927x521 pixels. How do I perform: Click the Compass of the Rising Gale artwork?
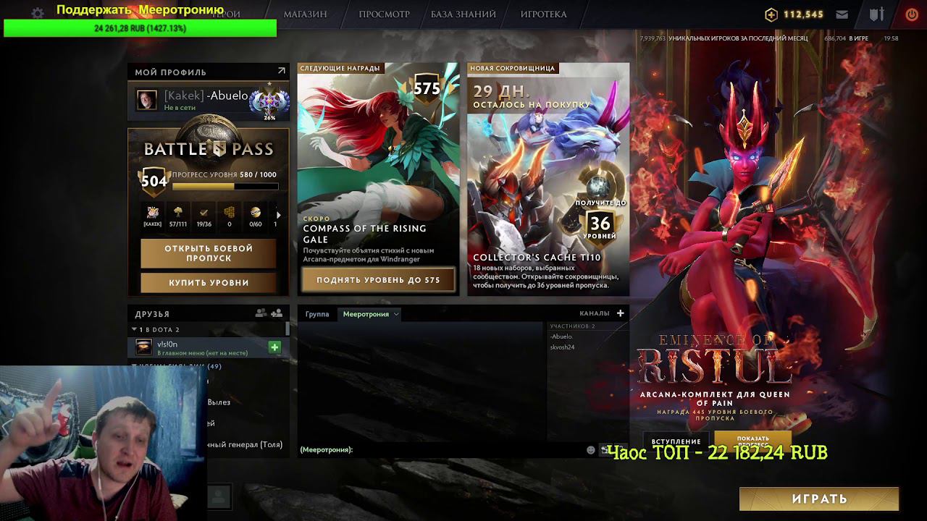[378, 145]
